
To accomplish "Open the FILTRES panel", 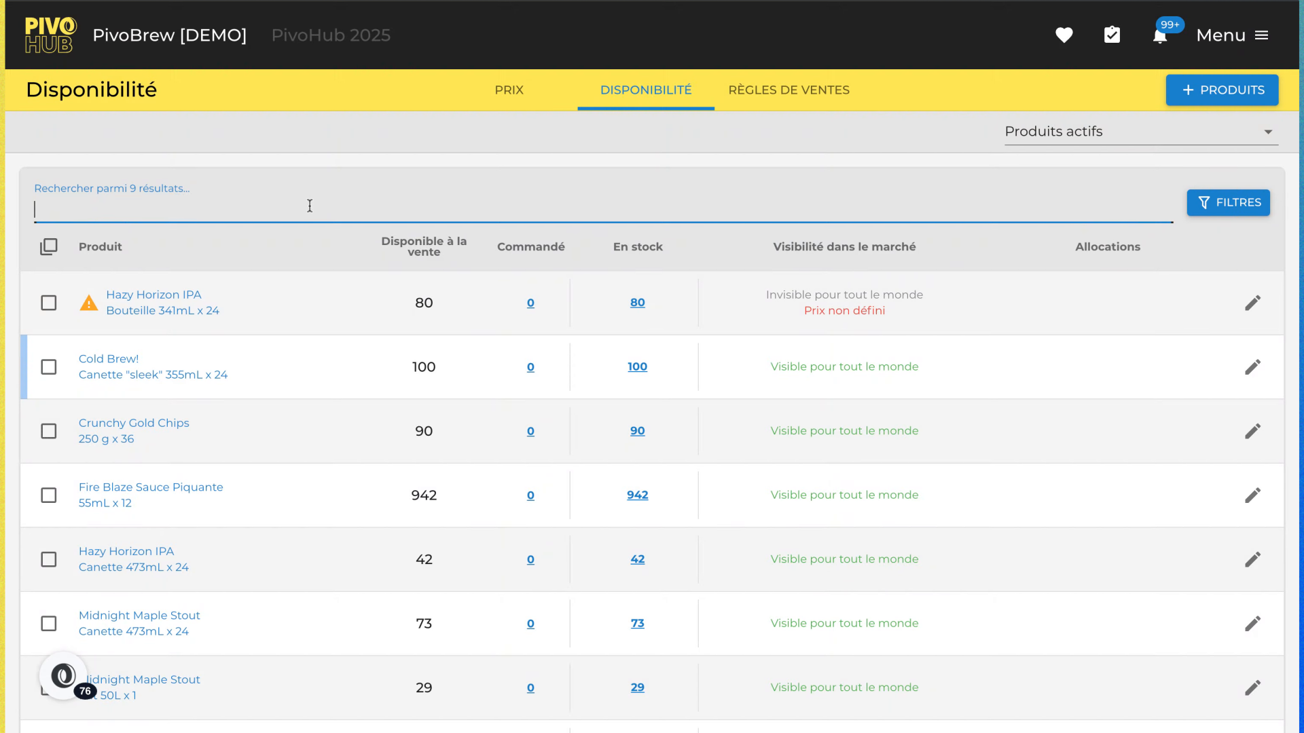I will [1228, 203].
